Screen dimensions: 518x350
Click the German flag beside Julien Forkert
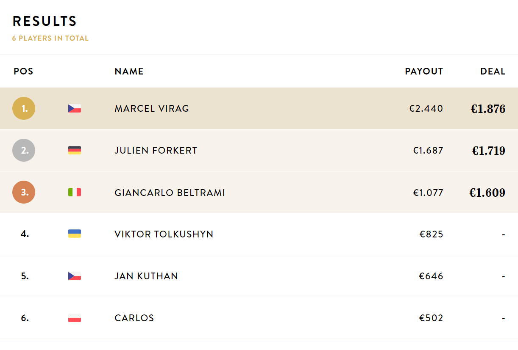[x=75, y=150]
